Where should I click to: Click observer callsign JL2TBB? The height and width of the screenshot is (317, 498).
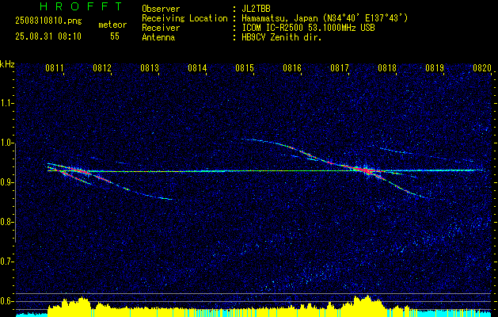pos(256,9)
